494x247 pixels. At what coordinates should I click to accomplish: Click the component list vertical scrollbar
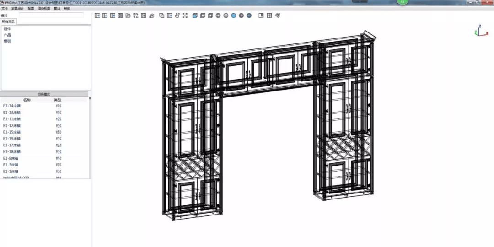coord(90,137)
